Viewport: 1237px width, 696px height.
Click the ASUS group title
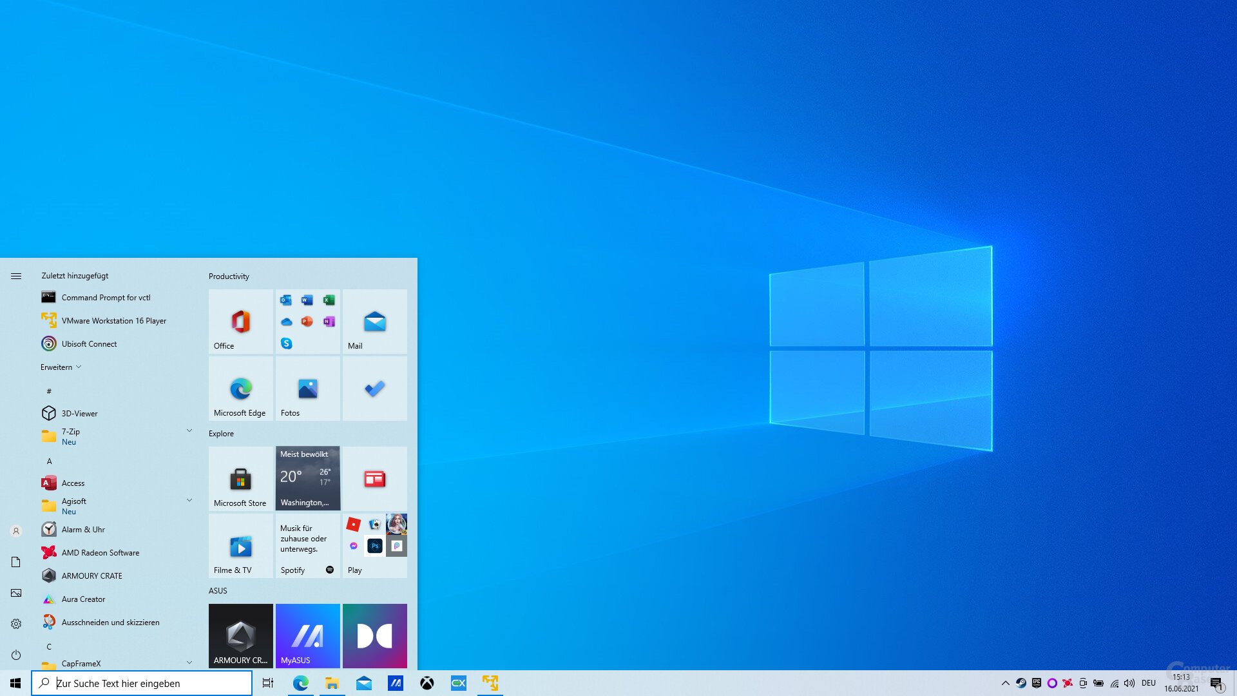tap(218, 590)
